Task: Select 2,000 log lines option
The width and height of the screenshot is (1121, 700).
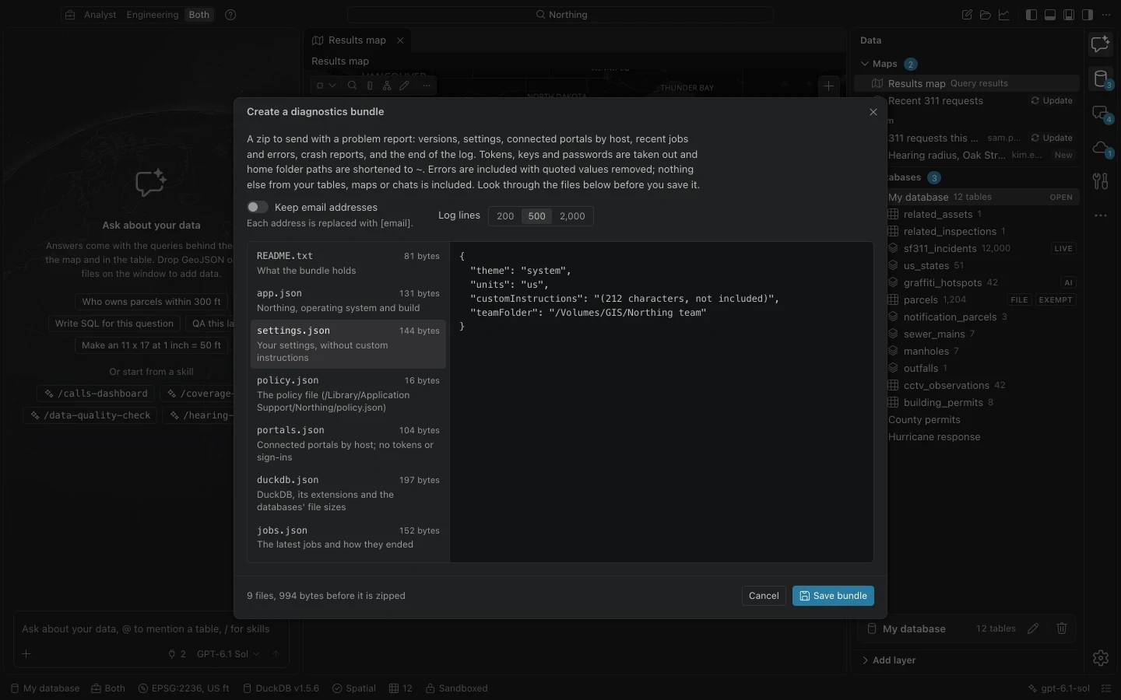Action: coord(572,216)
